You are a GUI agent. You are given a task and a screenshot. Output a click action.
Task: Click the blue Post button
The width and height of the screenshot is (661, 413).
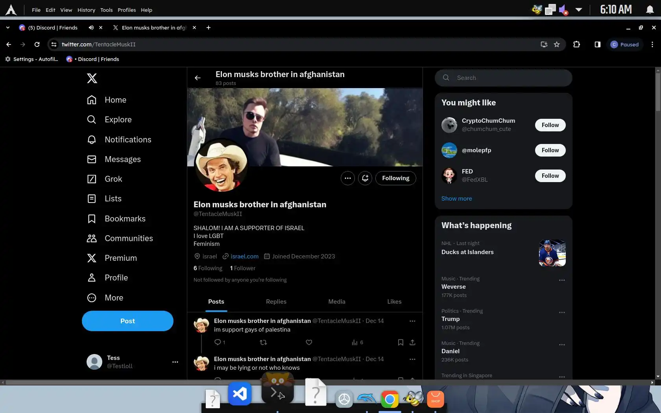[x=127, y=321]
